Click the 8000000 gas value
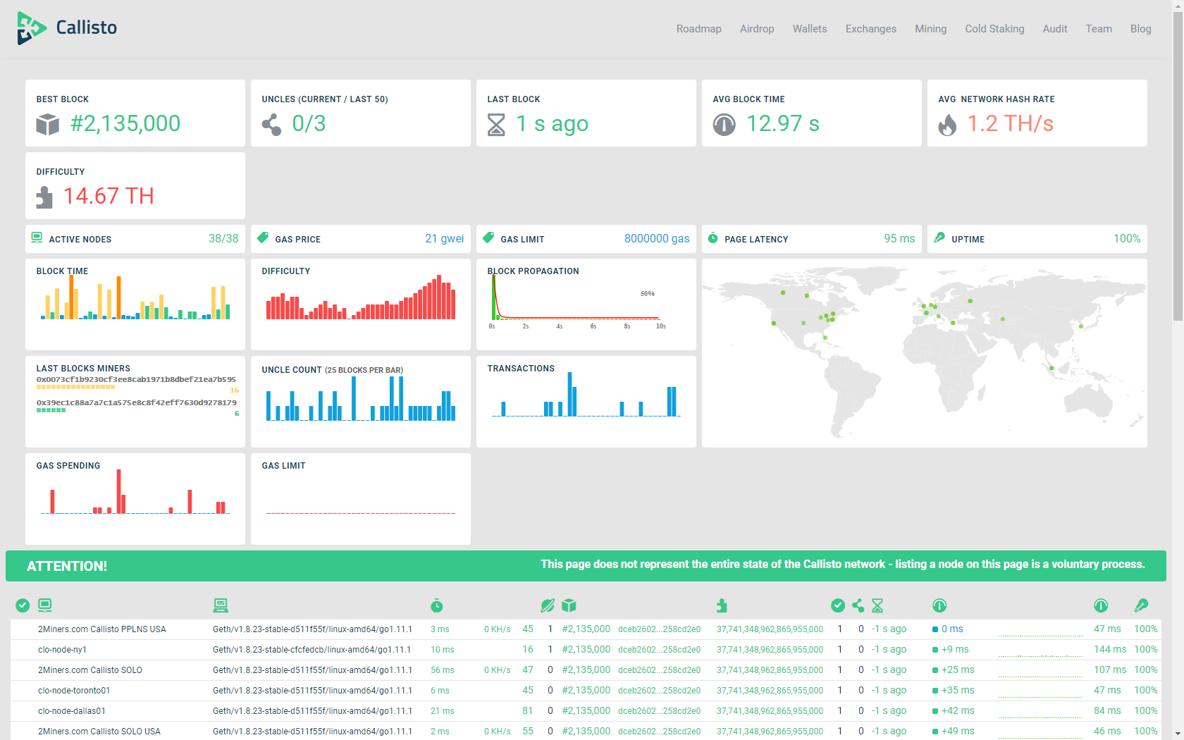Screen dimensions: 1184x740 pyautogui.click(x=657, y=239)
